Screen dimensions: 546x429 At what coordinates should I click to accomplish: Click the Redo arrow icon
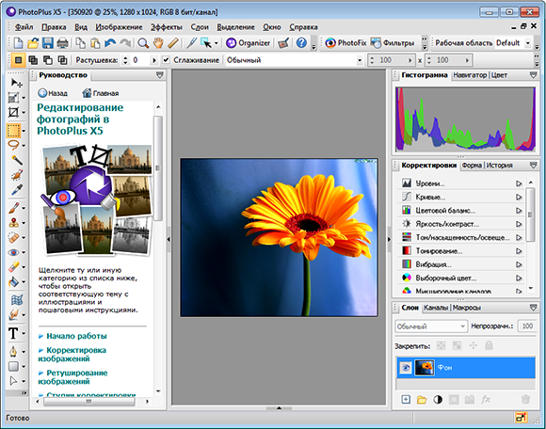point(124,43)
